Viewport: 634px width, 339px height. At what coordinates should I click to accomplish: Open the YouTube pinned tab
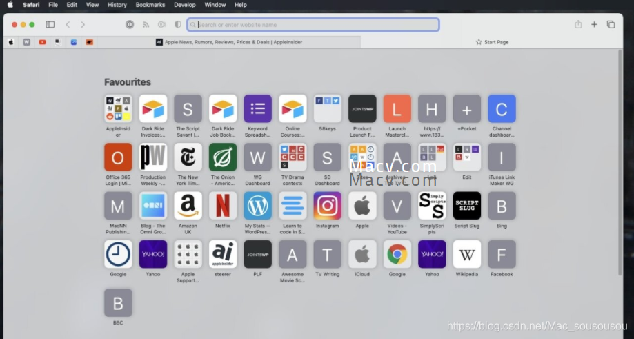(43, 42)
